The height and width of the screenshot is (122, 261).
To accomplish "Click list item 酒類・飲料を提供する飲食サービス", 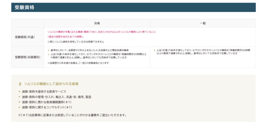I will [x=44, y=92].
